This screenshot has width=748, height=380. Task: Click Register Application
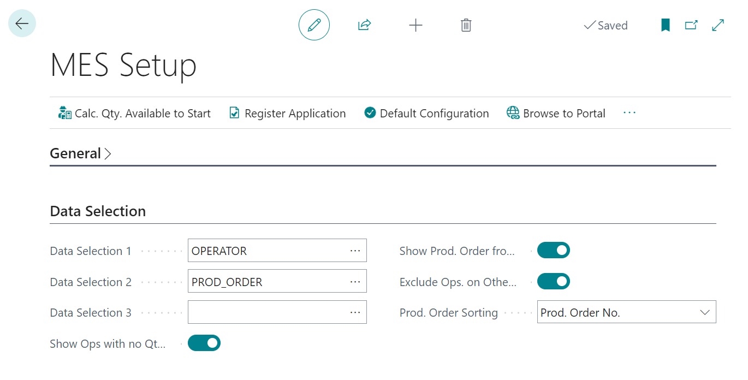(x=287, y=113)
